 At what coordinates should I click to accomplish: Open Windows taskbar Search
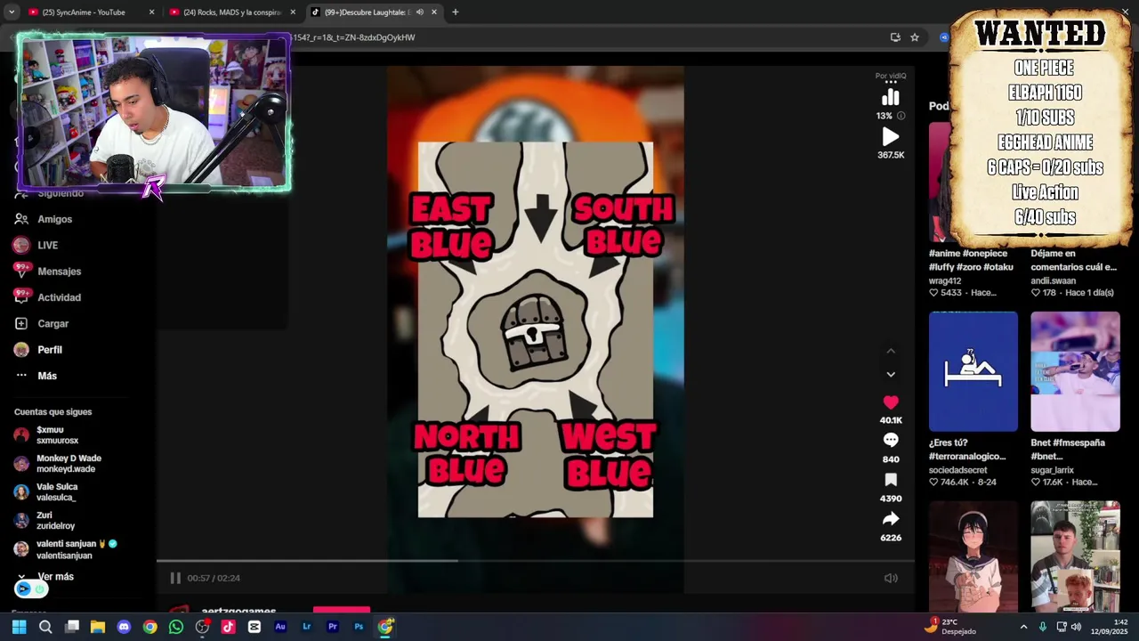(x=45, y=627)
